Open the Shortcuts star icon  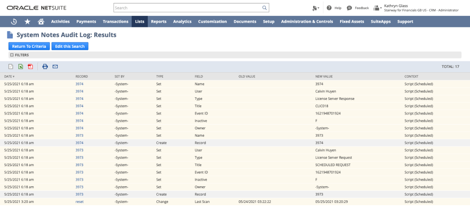27,21
